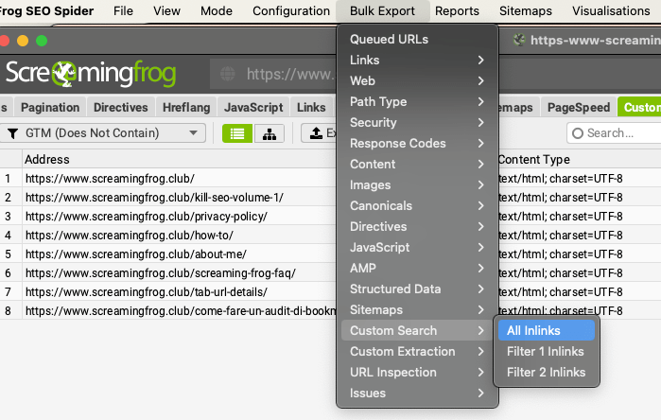Screen dimensions: 661x420
Task: Click the globe icon in URL bar
Action: pyautogui.click(x=227, y=74)
